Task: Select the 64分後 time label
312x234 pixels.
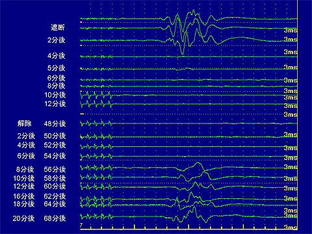Action: pyautogui.click(x=55, y=204)
